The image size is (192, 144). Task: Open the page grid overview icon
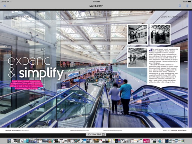(104, 135)
